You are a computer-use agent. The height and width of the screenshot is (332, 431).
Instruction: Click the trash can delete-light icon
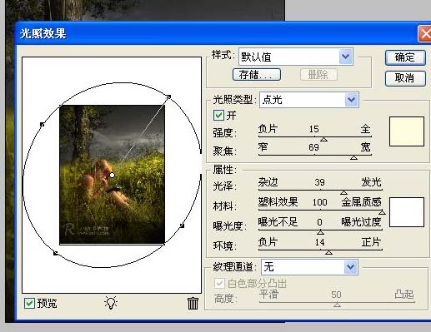193,303
